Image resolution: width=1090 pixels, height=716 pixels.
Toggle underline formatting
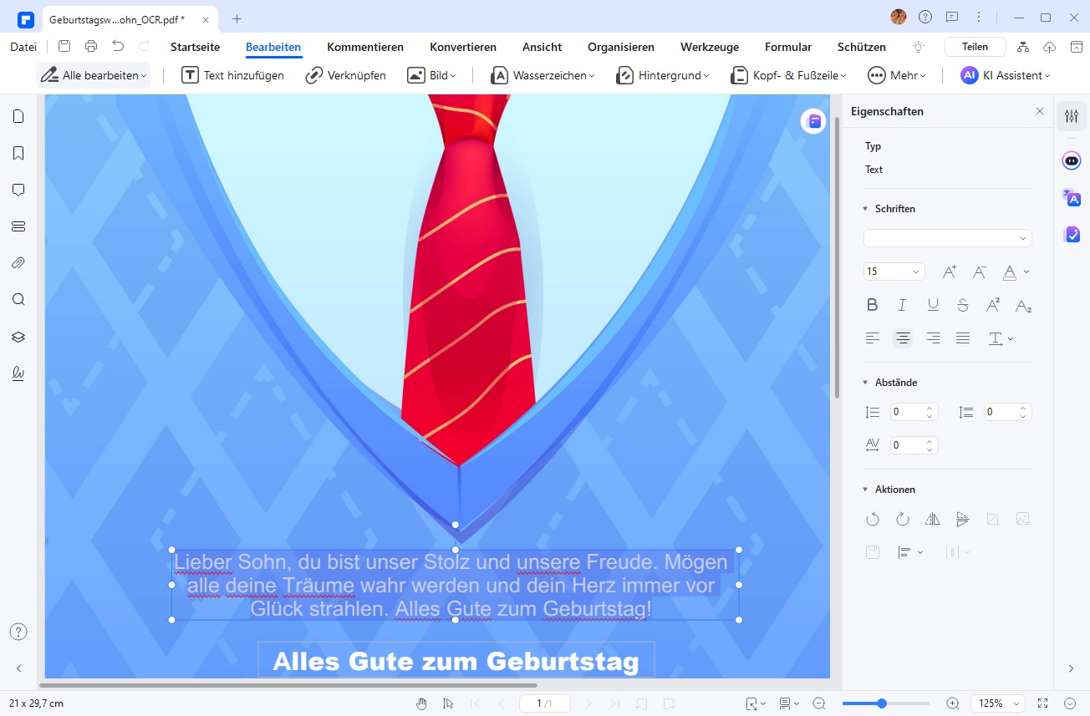pyautogui.click(x=933, y=305)
